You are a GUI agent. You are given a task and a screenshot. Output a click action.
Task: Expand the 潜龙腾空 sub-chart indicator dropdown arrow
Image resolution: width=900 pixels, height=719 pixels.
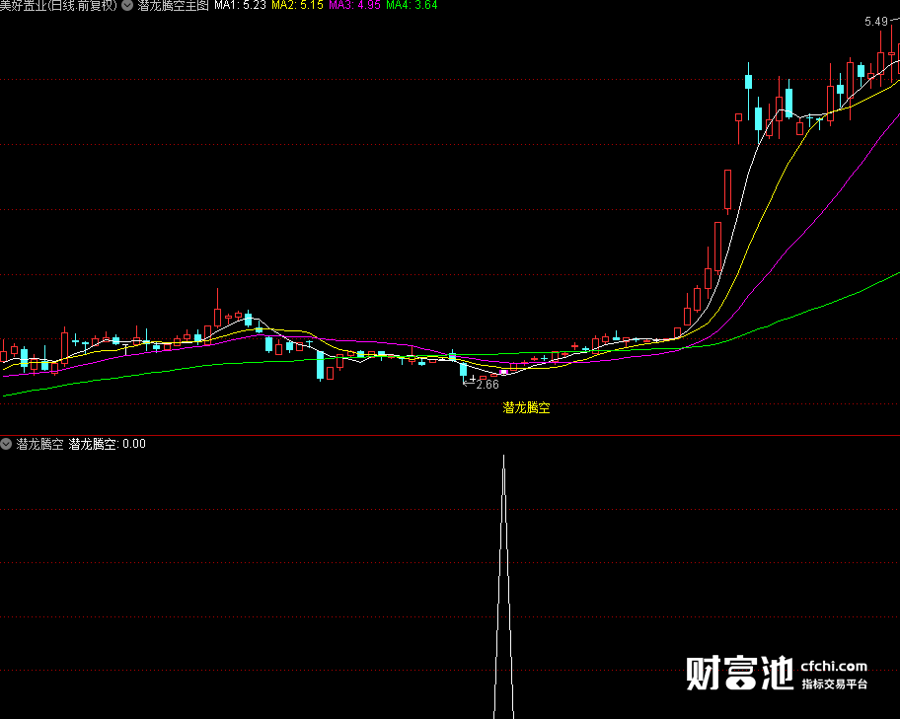coord(6,444)
